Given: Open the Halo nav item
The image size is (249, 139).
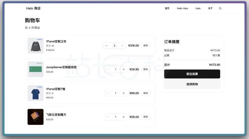Looking at the screenshot, I should [198, 8].
